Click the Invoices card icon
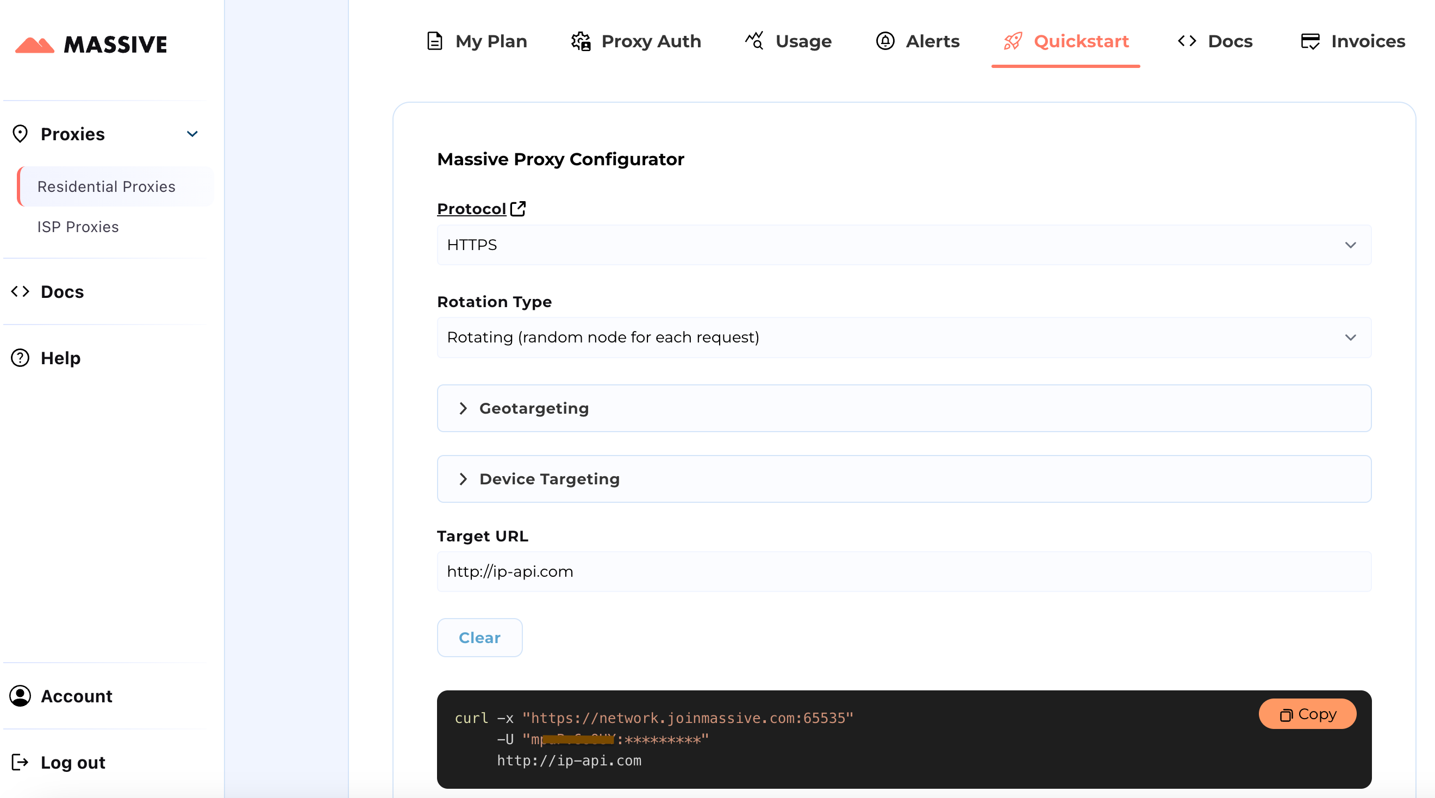This screenshot has height=798, width=1435. point(1310,41)
